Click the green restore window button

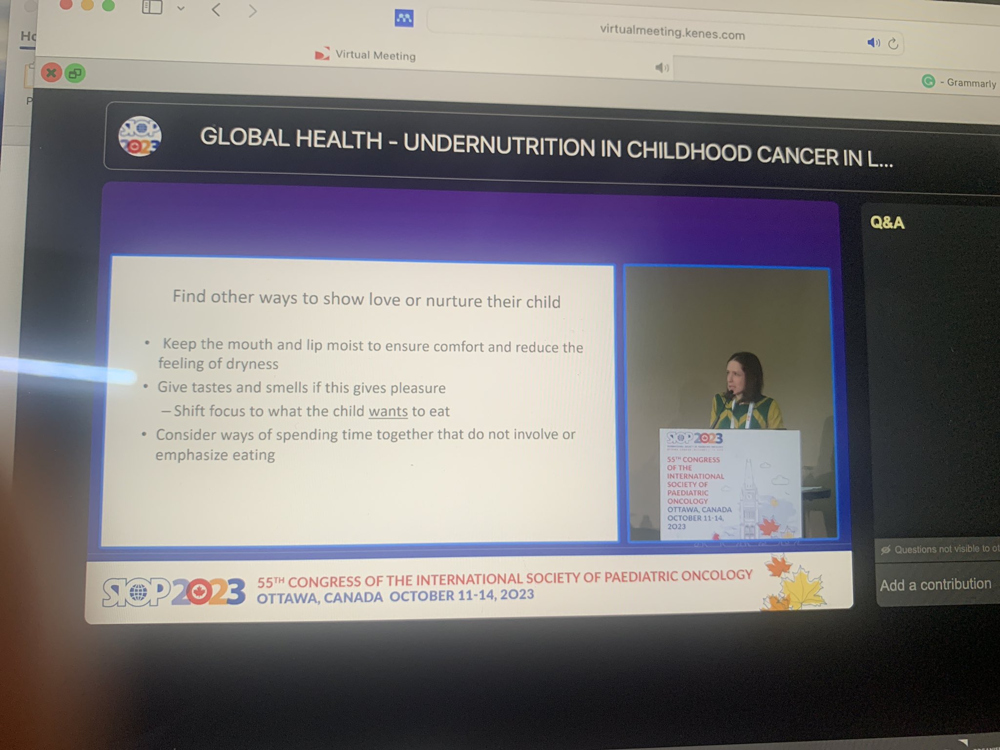[75, 73]
